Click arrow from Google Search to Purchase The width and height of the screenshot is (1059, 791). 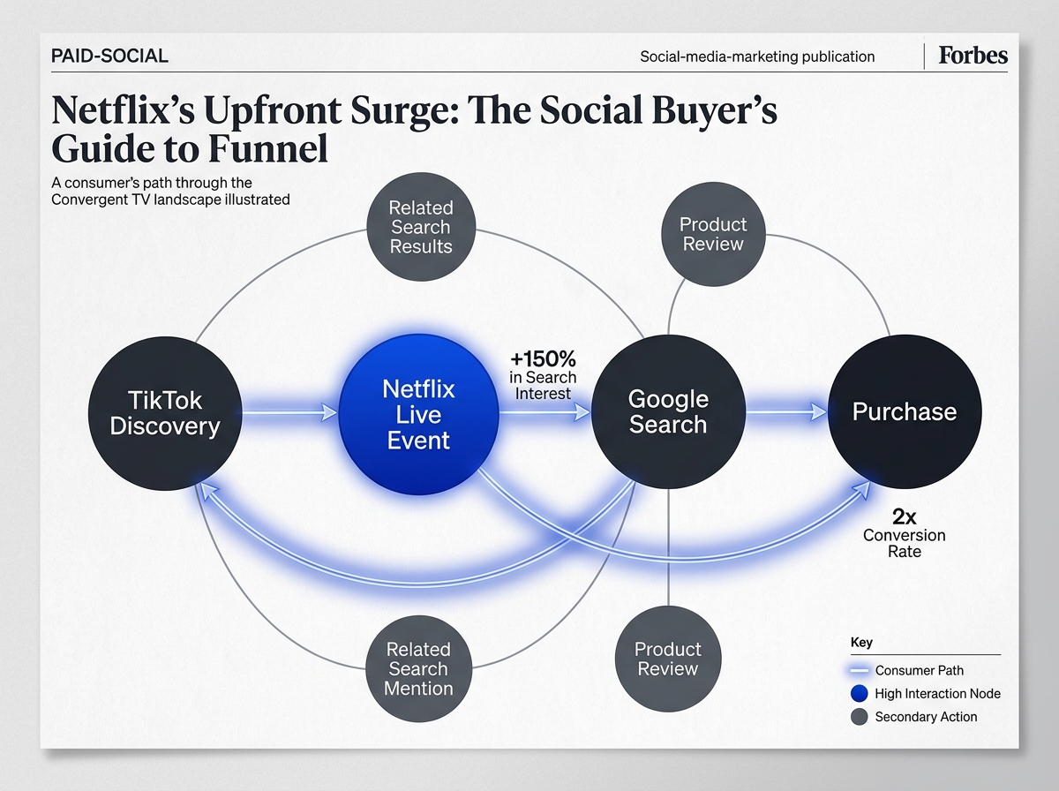[x=786, y=411]
